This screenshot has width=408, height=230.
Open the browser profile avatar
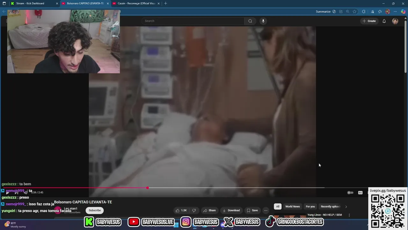[388, 11]
